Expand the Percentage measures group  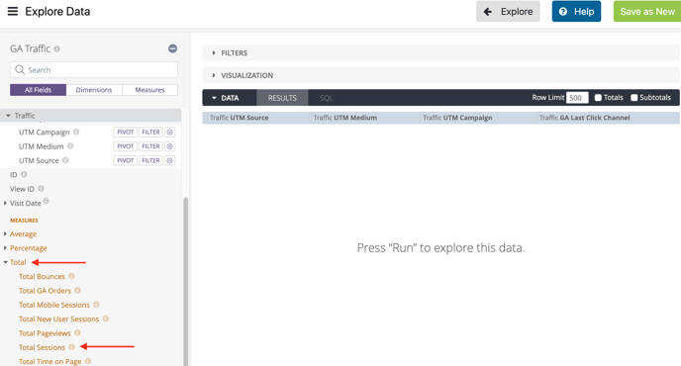tap(5, 248)
